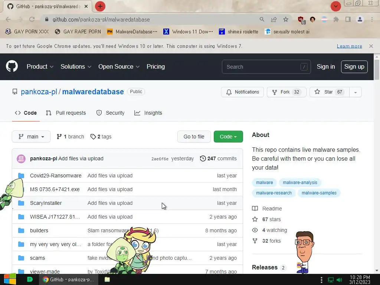This screenshot has width=380, height=285.
Task: Click Go to file button
Action: 194,137
